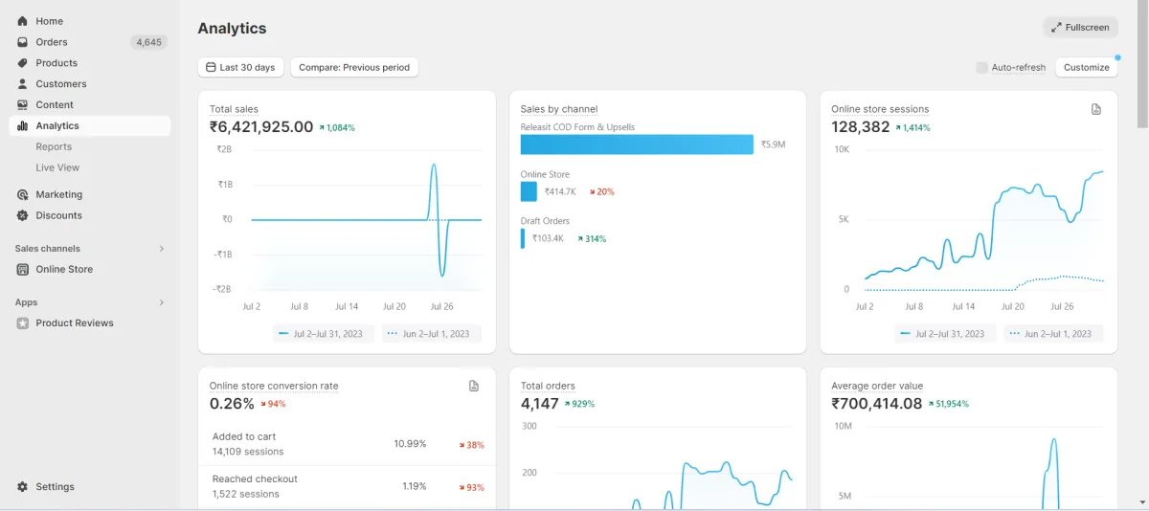Click the Releasit COD Form & Upsells bar

point(638,144)
